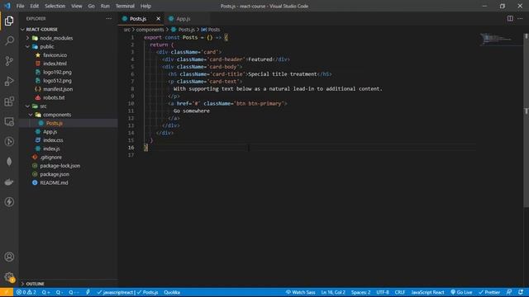
Task: Open README.md file
Action: tap(54, 182)
